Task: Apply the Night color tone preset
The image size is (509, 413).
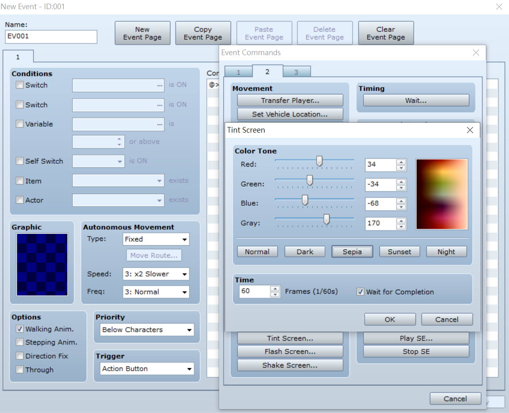Action: click(x=446, y=252)
